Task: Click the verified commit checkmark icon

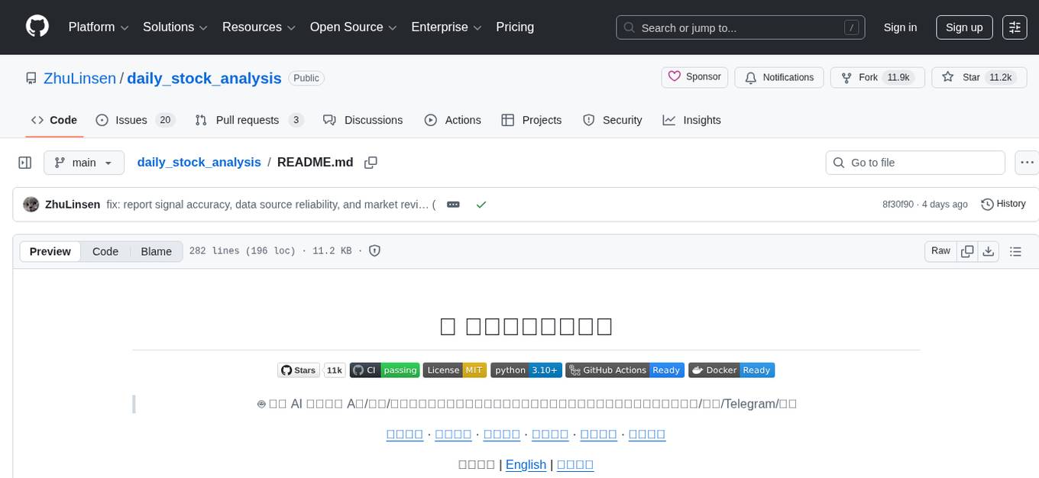Action: [481, 204]
